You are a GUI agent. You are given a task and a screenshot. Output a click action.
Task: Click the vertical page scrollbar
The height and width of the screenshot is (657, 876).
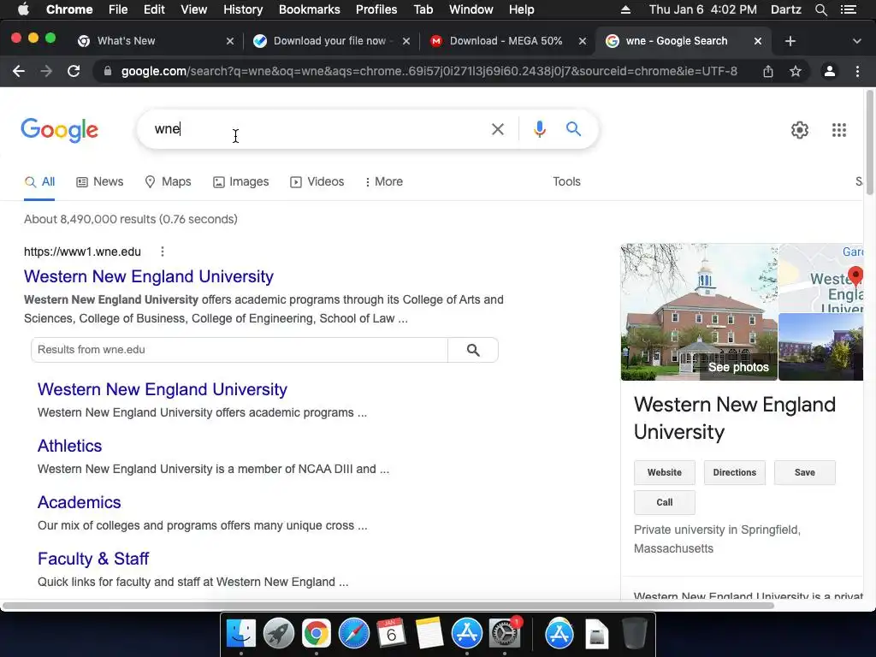[869, 143]
